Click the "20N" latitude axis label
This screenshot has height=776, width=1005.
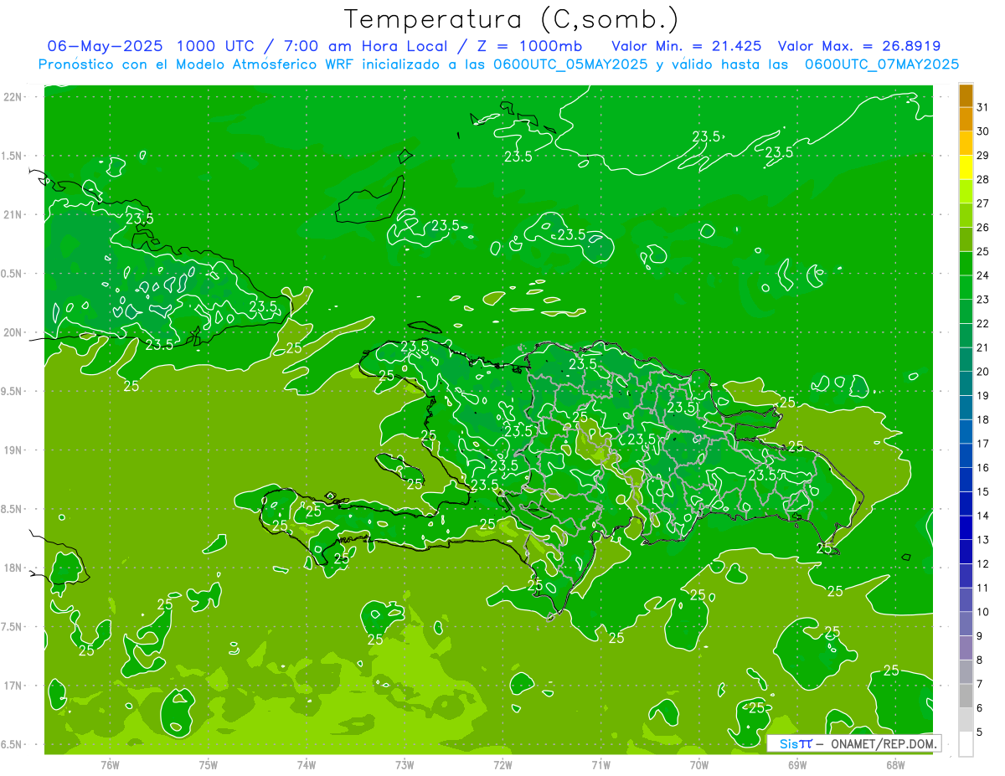pyautogui.click(x=13, y=332)
